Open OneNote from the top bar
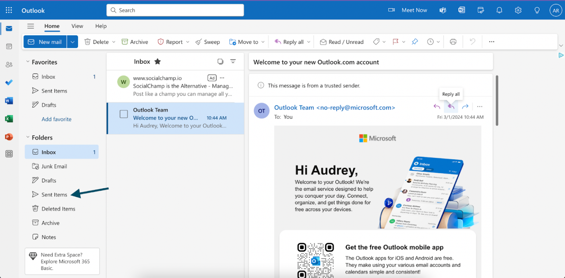Viewport: 565px width, 278px height. tap(462, 10)
